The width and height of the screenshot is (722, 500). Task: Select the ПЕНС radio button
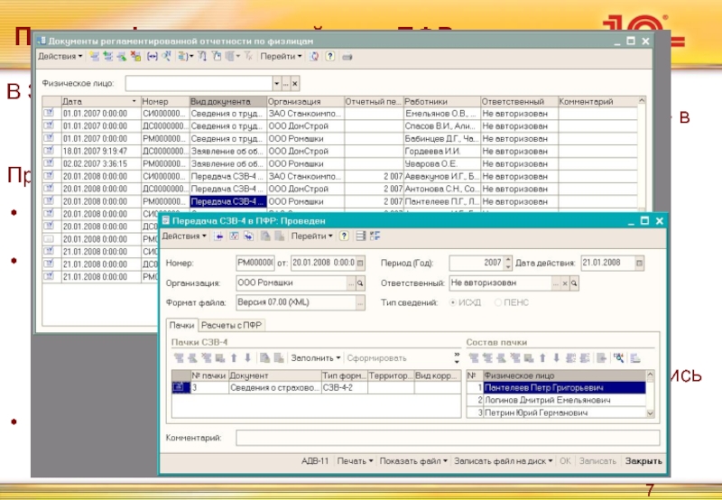[497, 302]
